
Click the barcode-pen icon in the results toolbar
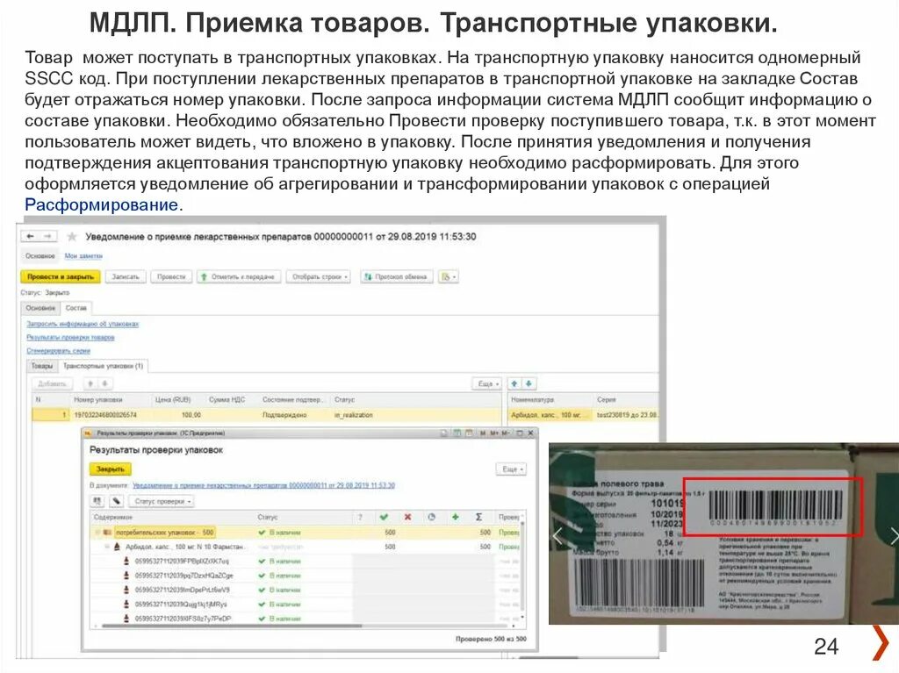(x=117, y=502)
